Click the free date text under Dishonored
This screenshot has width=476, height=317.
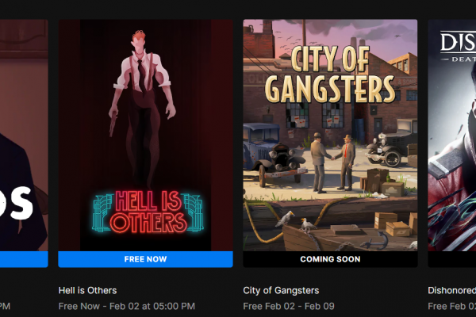pyautogui.click(x=451, y=306)
